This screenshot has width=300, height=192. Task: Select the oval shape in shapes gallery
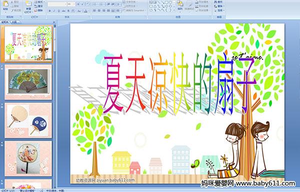tap(170, 2)
